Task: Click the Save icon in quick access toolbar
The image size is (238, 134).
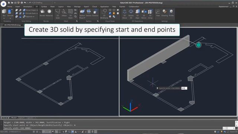Action: (15, 3)
